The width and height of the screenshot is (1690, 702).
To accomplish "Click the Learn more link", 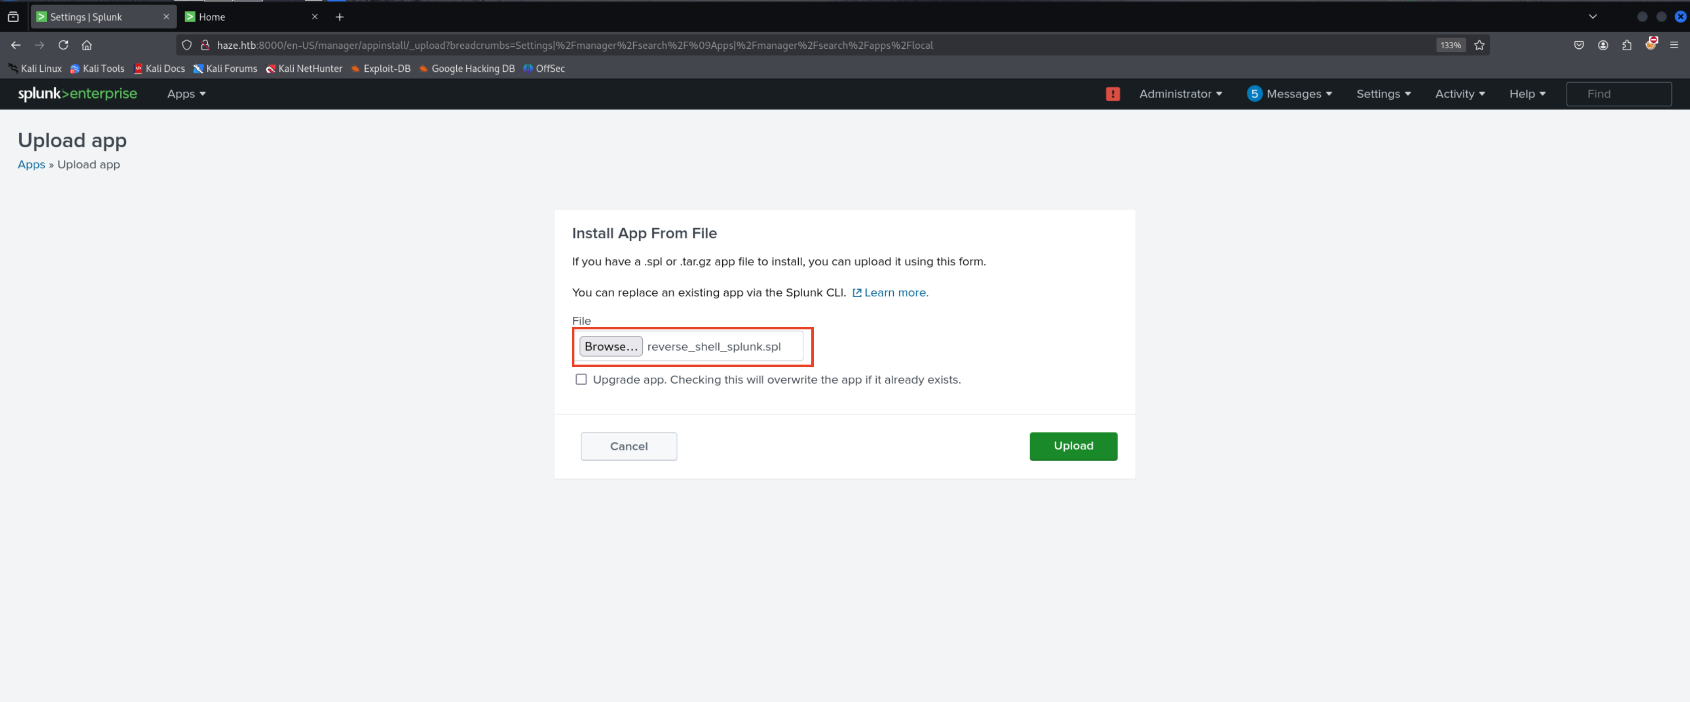I will 895,293.
